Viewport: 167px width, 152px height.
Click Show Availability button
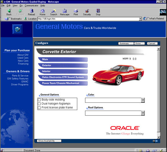click(x=49, y=141)
